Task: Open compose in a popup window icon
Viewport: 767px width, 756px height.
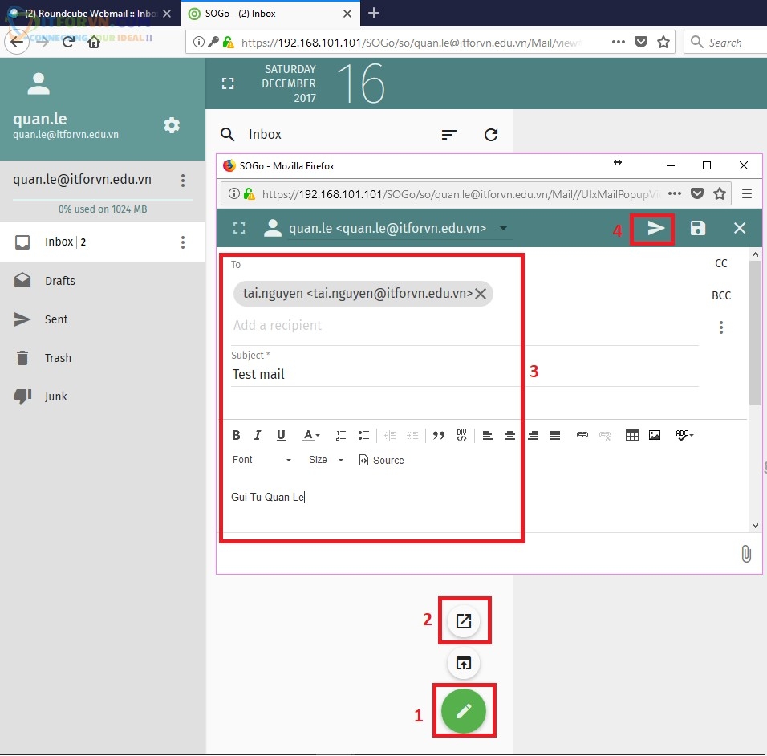Action: pos(464,620)
